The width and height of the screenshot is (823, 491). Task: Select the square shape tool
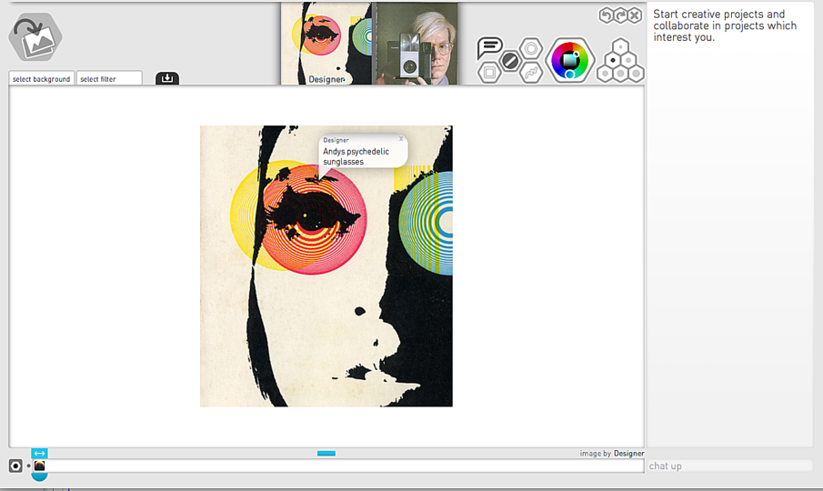pyautogui.click(x=489, y=73)
